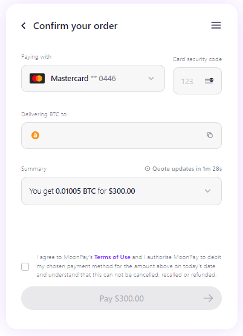
Task: Click the authorisation agreement text
Action: (129, 266)
